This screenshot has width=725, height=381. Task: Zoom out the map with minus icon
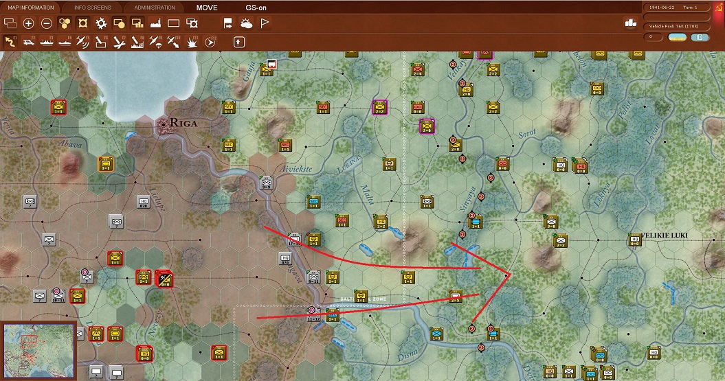[46, 23]
